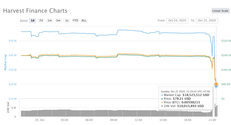Open the To date field Oct 25, 2020
Image resolution: width=231 pixels, height=125 pixels.
[x=207, y=20]
